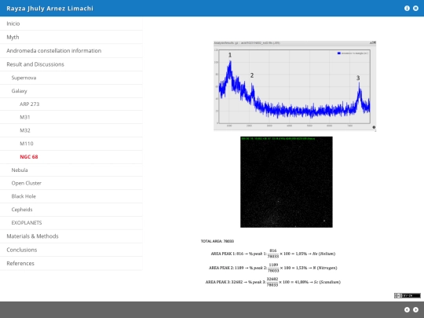Open the information icon in header
Image resolution: width=424 pixels, height=318 pixels.
tap(407, 9)
